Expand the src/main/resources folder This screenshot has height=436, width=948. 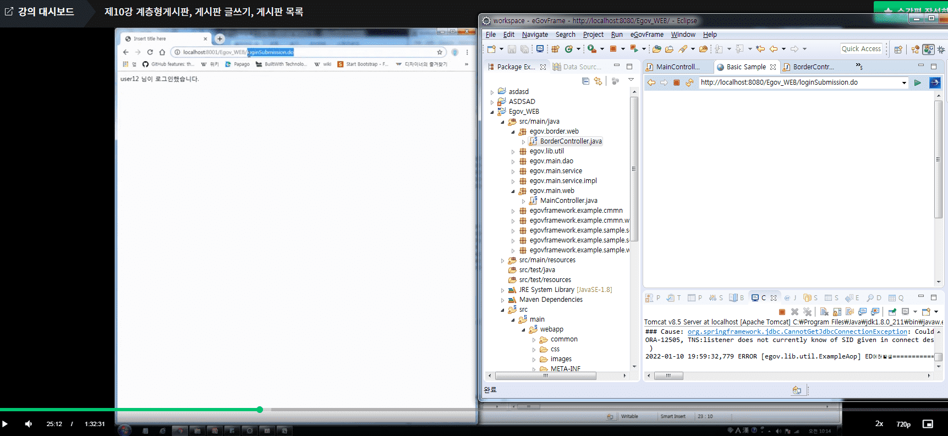(x=502, y=261)
